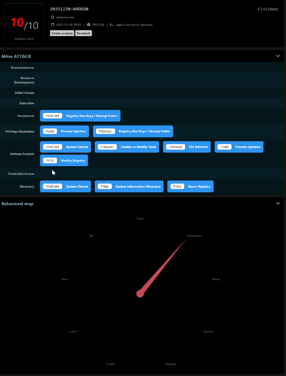Collapse the Behavioral map panel
Viewport: 286px width, 376px height.
[x=278, y=203]
